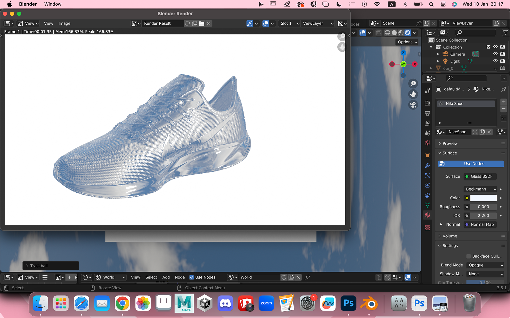Open Select menu in node editor

tap(151, 277)
